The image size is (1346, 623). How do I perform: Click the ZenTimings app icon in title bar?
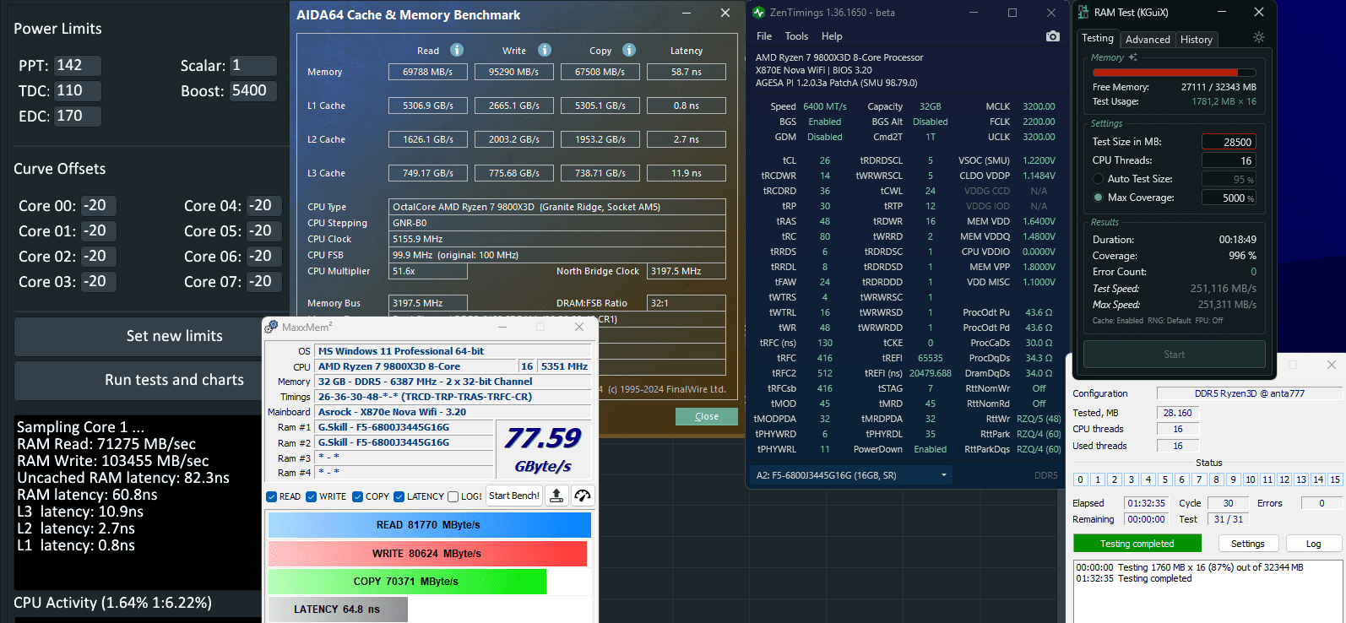click(759, 13)
